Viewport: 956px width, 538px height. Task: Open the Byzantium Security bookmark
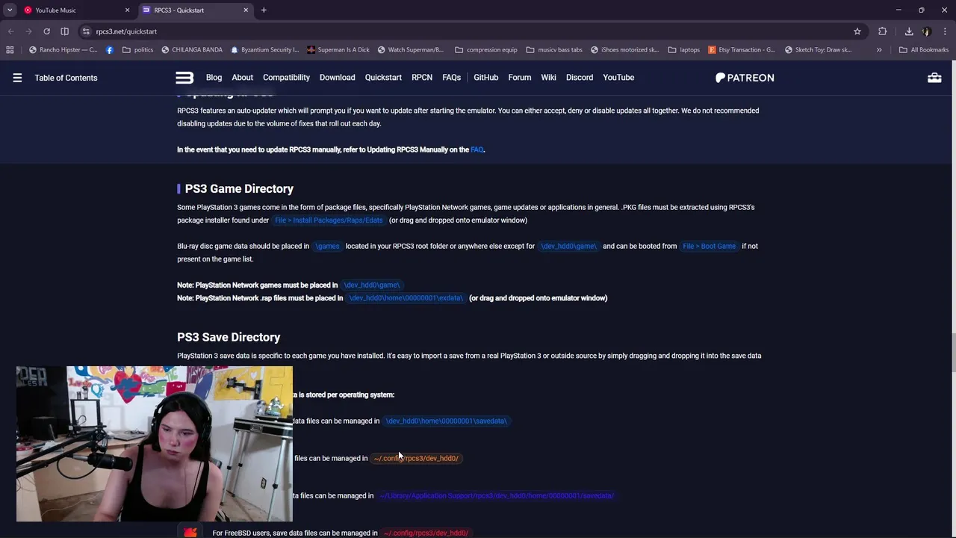(x=265, y=50)
